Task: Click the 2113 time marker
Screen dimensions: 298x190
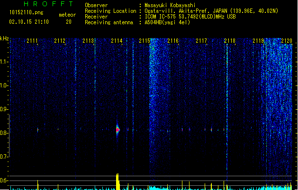Action: click(88, 40)
